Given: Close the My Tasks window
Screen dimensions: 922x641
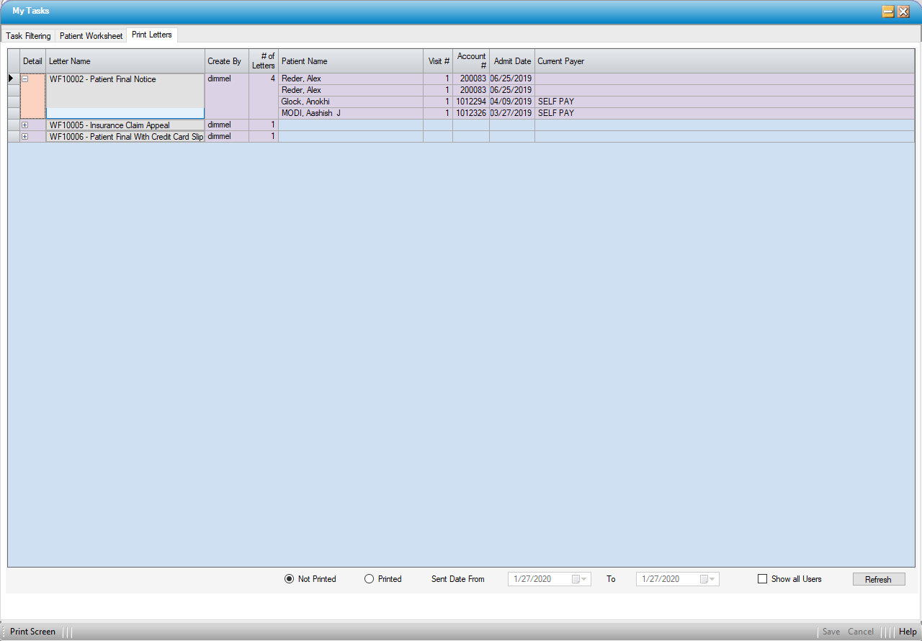Looking at the screenshot, I should coord(903,12).
